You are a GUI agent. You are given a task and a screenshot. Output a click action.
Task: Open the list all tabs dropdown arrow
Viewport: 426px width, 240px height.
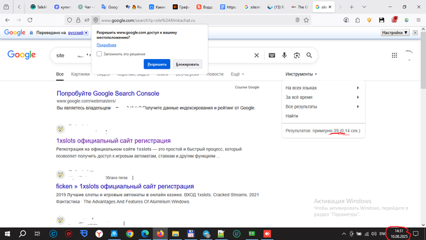(x=364, y=7)
